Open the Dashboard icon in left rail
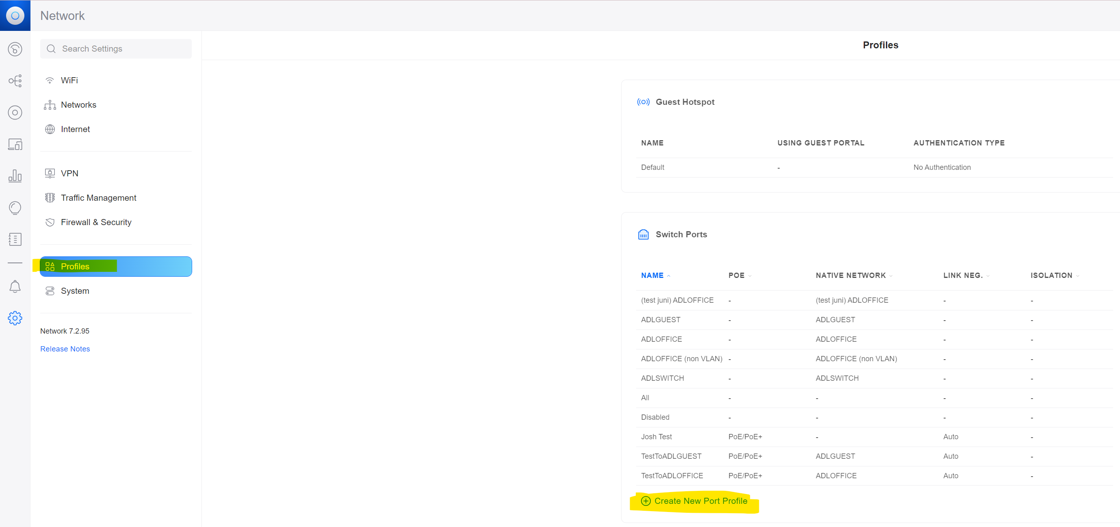The width and height of the screenshot is (1120, 527). pyautogui.click(x=15, y=49)
